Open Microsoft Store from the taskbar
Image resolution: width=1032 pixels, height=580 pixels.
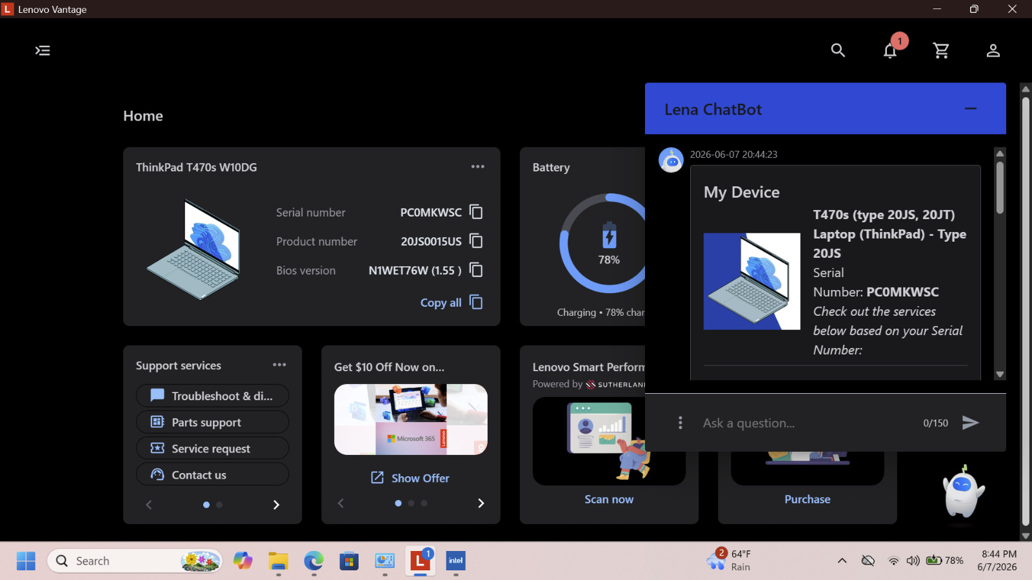pyautogui.click(x=349, y=561)
